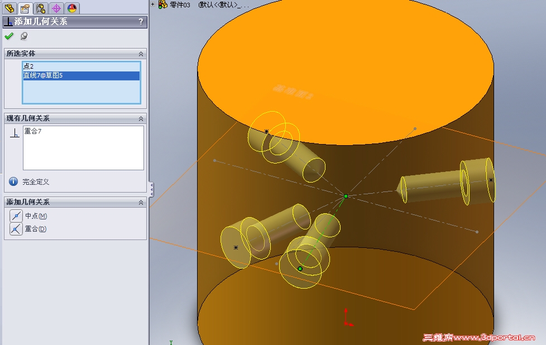546x345 pixels.
Task: Expand the 零件03 flyout tree plus sign
Action: (152, 4)
